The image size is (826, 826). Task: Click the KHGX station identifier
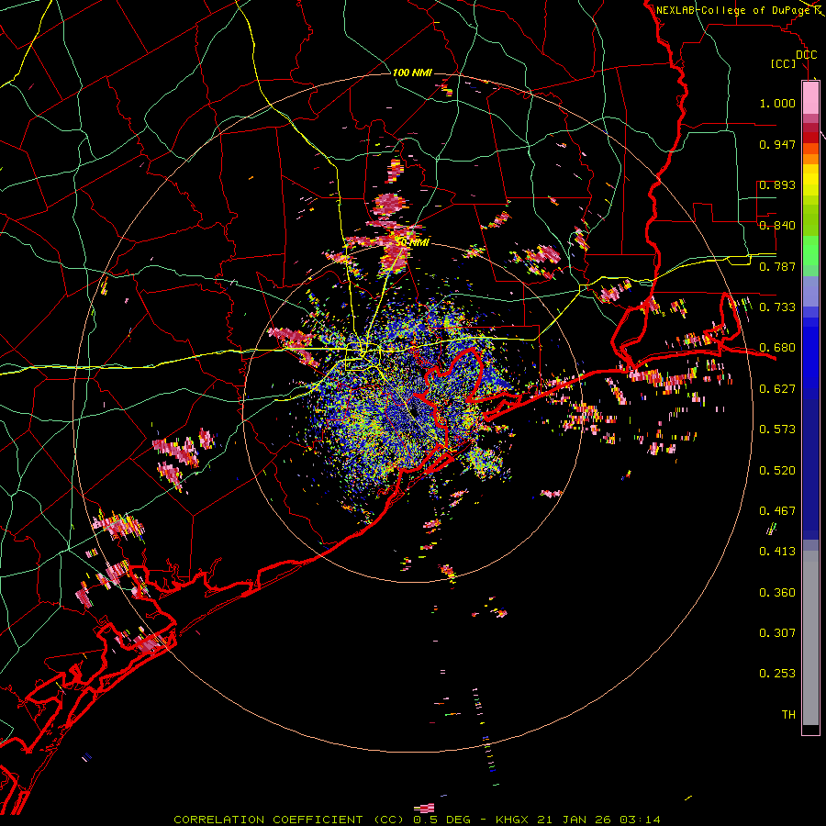(x=514, y=820)
